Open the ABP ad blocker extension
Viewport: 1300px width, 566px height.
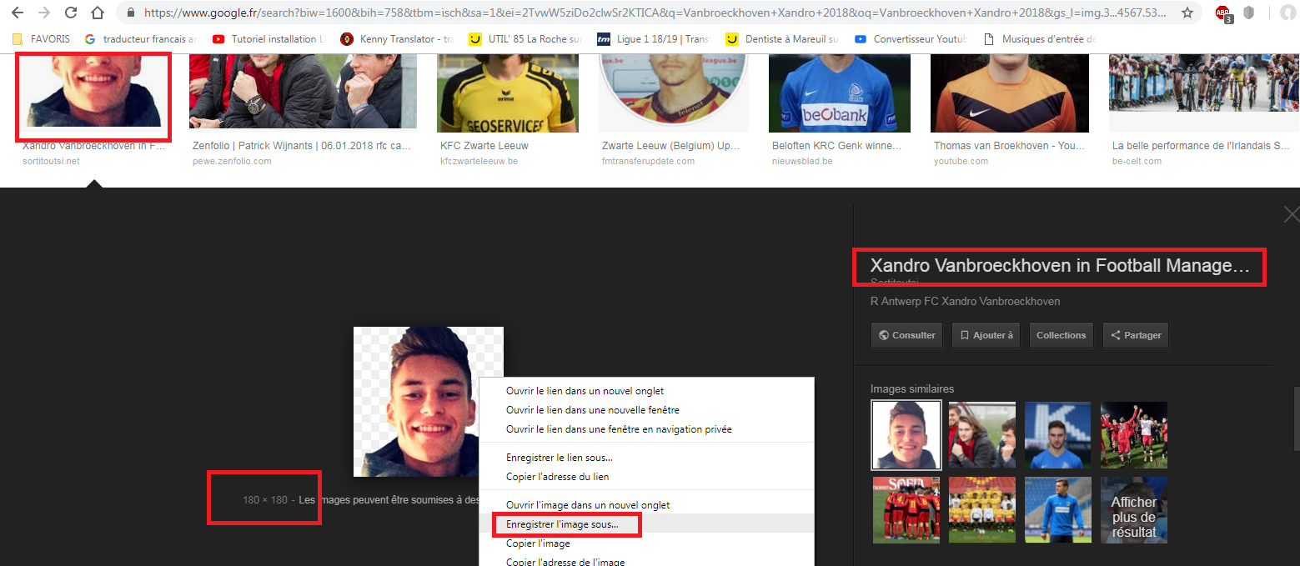(1223, 13)
